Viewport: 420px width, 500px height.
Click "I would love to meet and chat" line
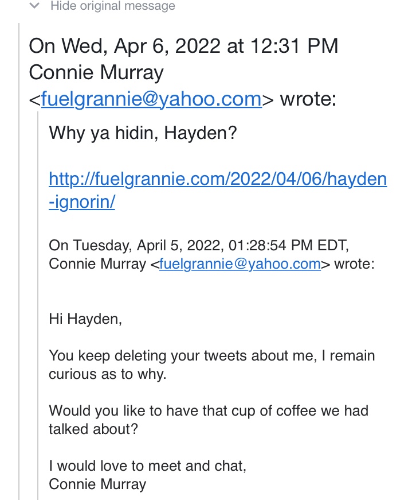tap(147, 466)
